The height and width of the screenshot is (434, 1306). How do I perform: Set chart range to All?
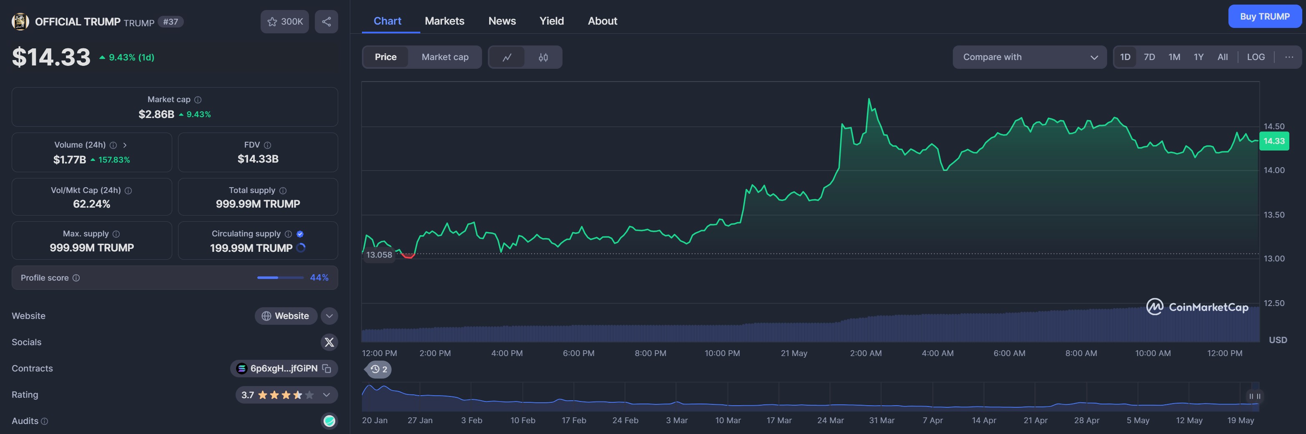[1223, 57]
